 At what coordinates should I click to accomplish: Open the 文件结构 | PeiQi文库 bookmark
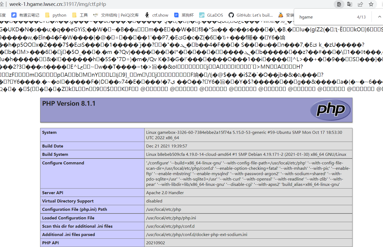coord(116,15)
